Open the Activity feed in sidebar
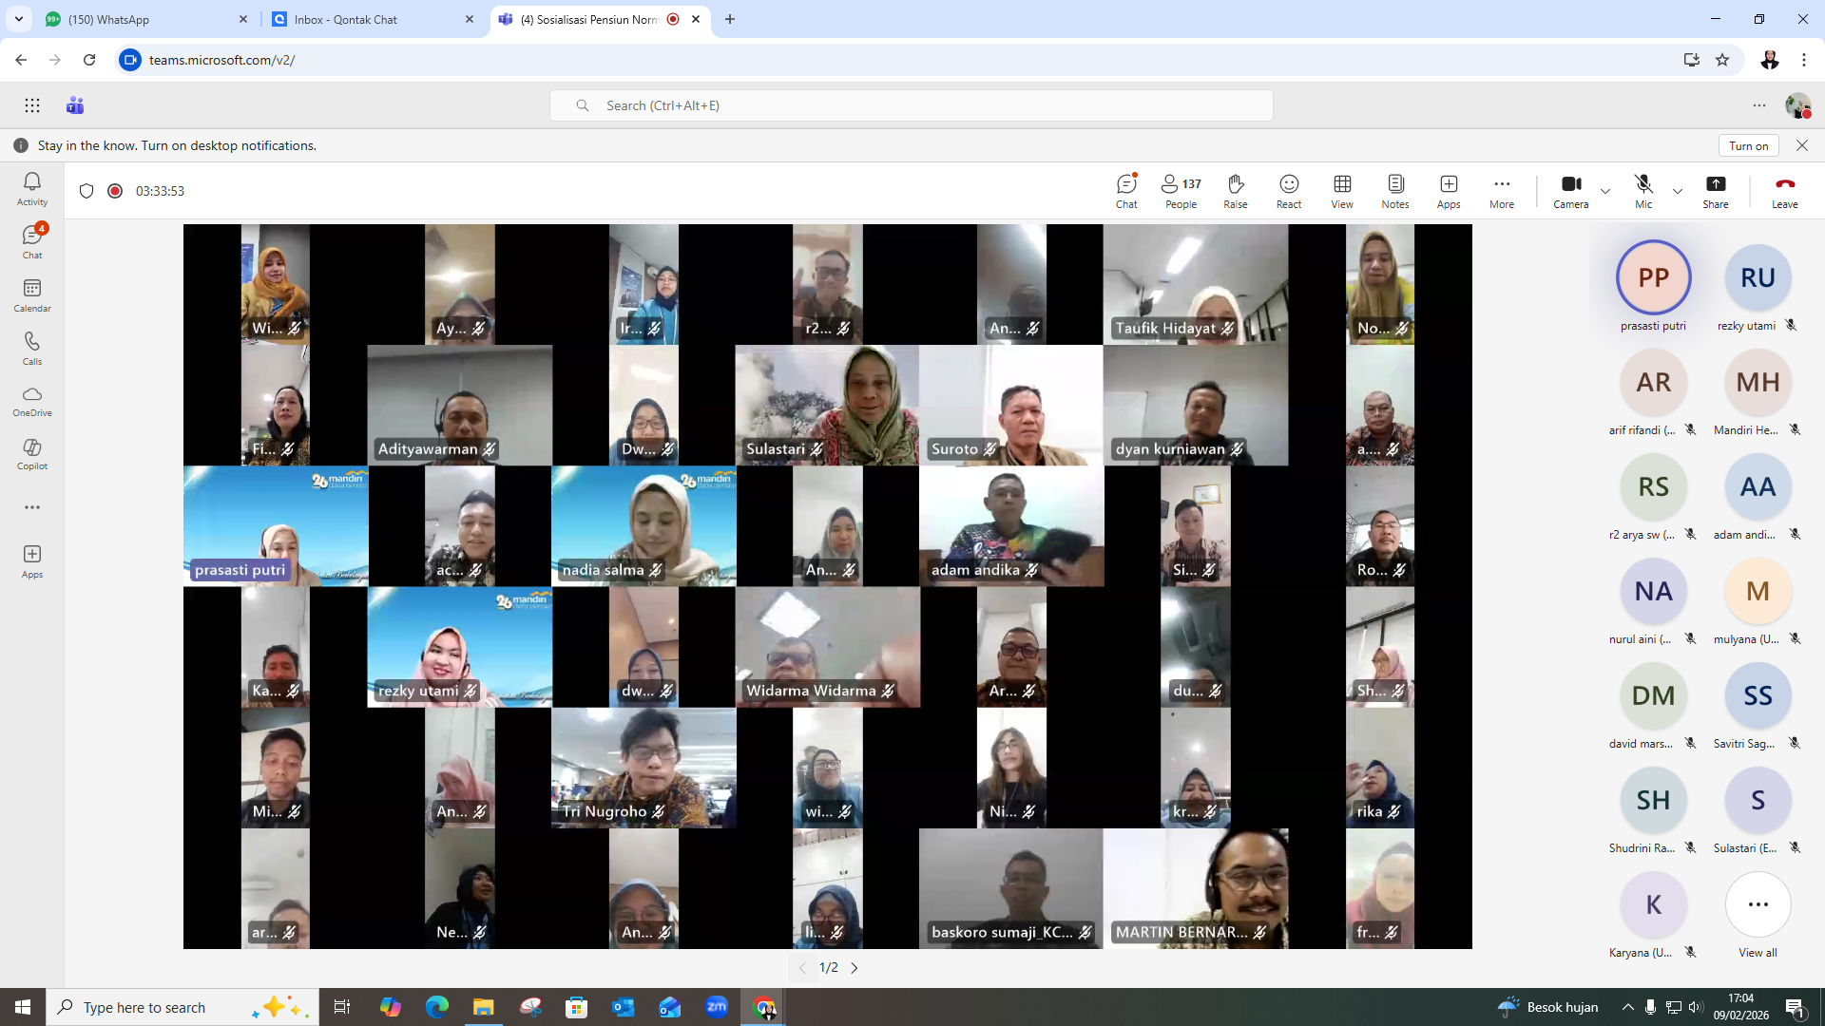Viewport: 1825px width, 1026px height. coord(32,188)
